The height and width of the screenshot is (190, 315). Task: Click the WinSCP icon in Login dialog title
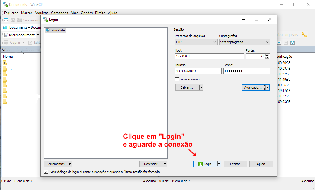(45, 19)
